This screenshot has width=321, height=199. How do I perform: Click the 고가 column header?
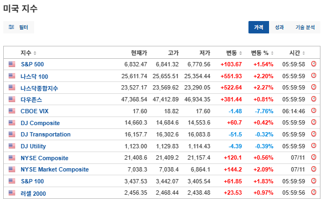coord(173,53)
